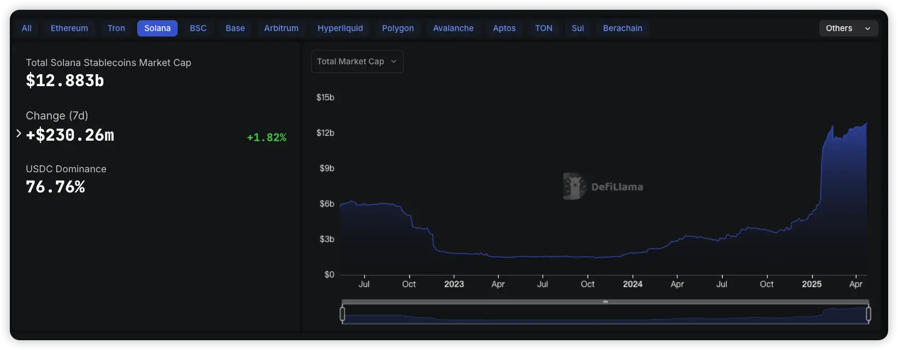Open the Base chain tab
This screenshot has height=350, width=898.
(x=235, y=28)
